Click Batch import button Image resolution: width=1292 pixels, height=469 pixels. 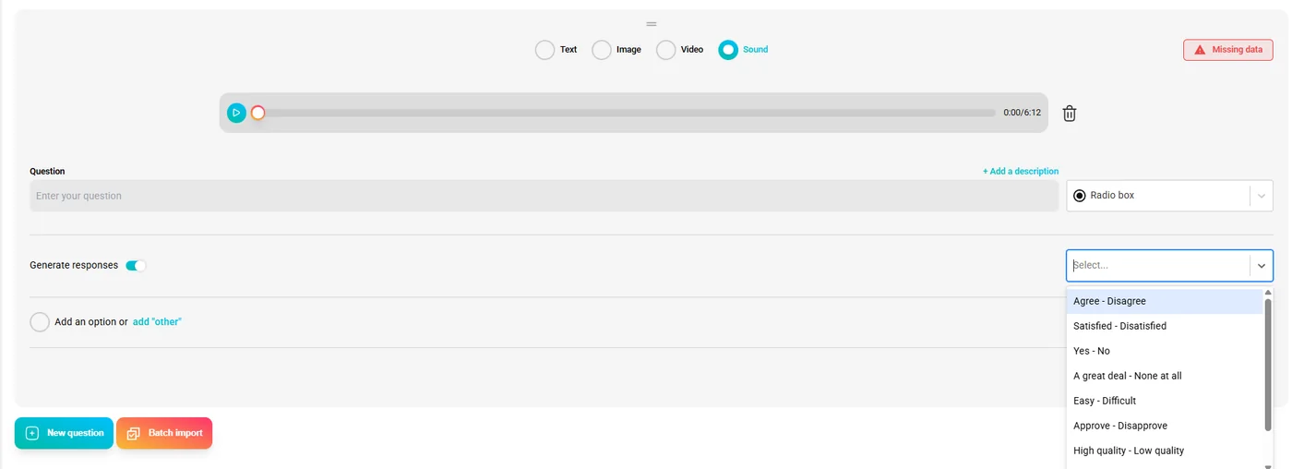coord(164,433)
